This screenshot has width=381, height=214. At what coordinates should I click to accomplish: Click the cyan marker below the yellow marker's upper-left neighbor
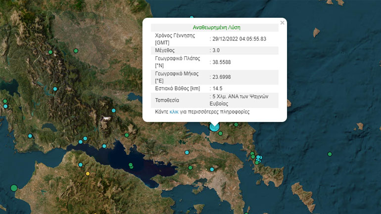tap(81, 165)
